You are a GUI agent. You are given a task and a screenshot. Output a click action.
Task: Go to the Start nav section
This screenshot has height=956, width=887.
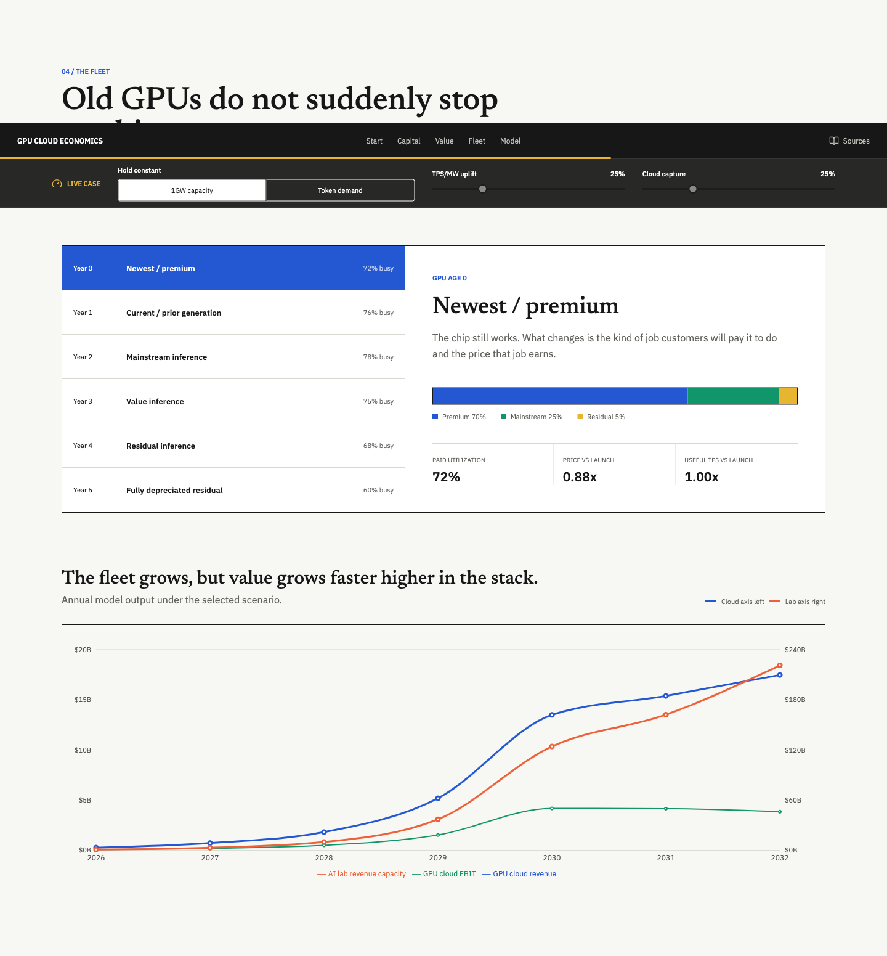[374, 141]
